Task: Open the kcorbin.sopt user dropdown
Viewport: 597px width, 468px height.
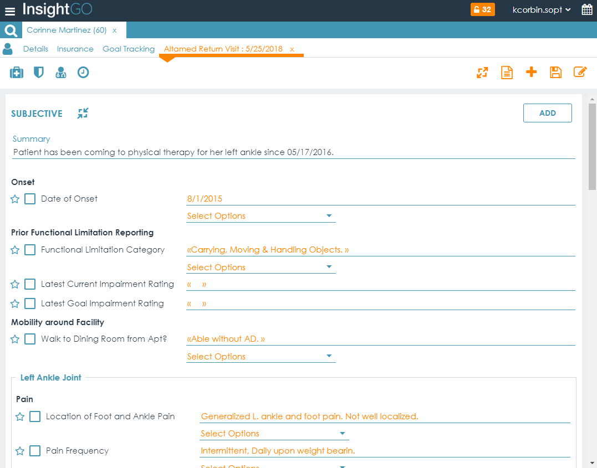Action: click(x=541, y=10)
